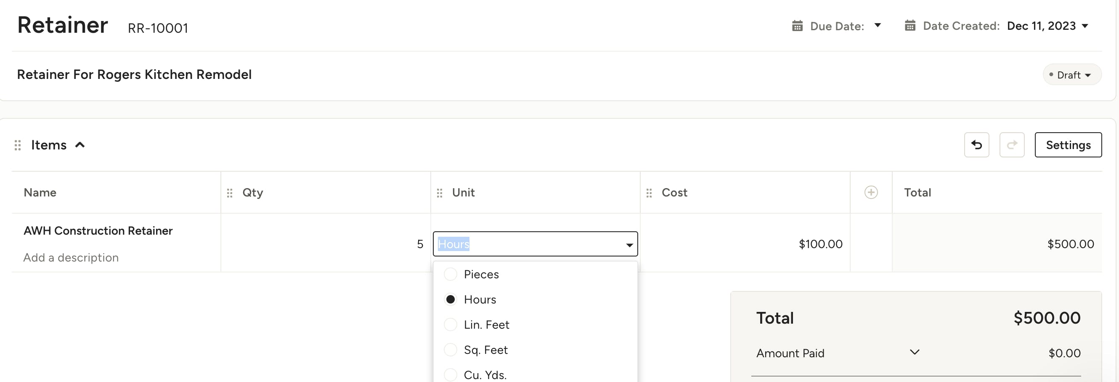Click the Unit column drag handle
The height and width of the screenshot is (382, 1119).
click(439, 193)
